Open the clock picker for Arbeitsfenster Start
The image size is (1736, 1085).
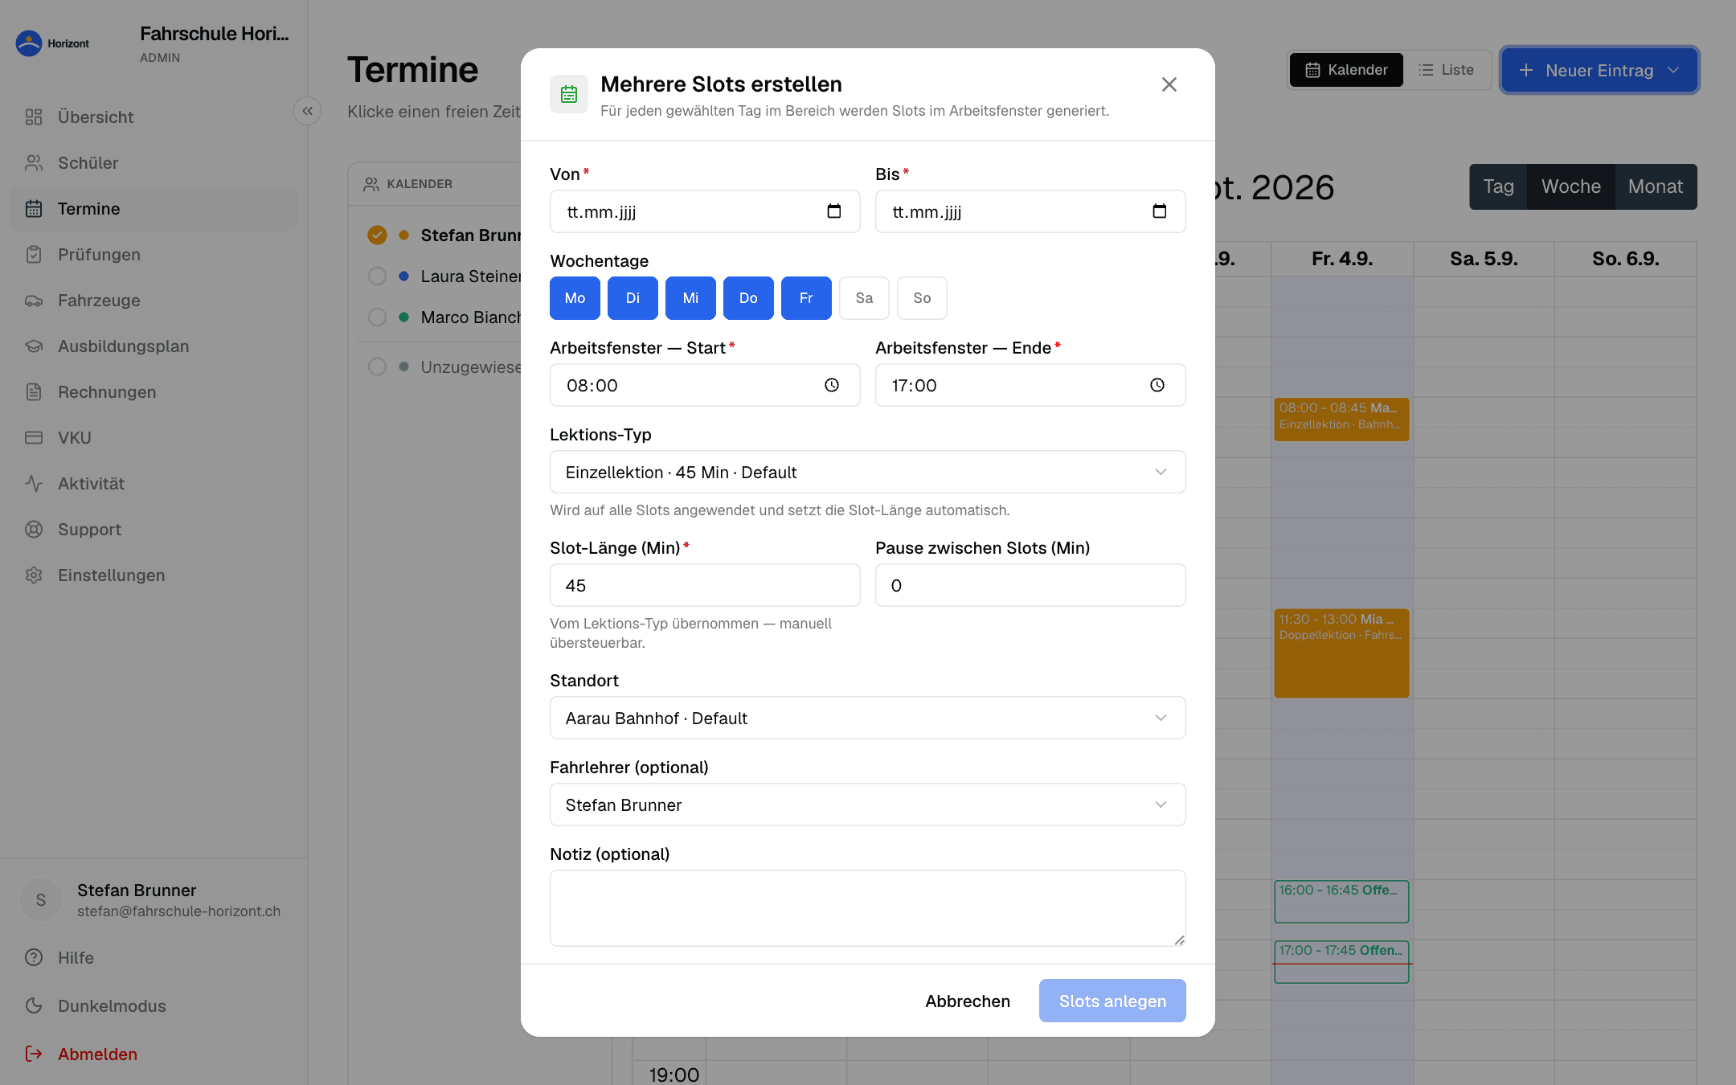[x=832, y=385]
